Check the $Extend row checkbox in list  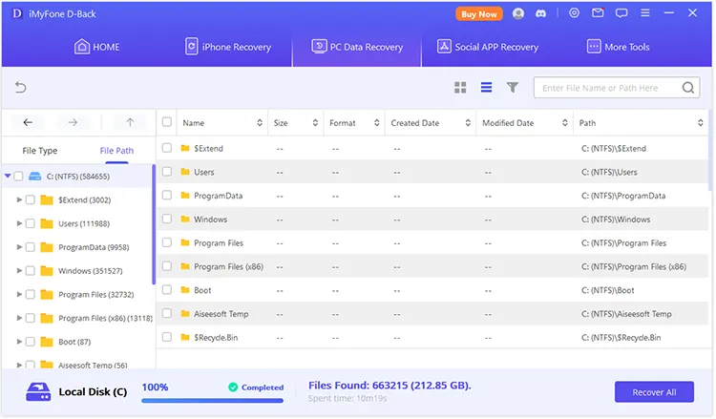(x=167, y=148)
